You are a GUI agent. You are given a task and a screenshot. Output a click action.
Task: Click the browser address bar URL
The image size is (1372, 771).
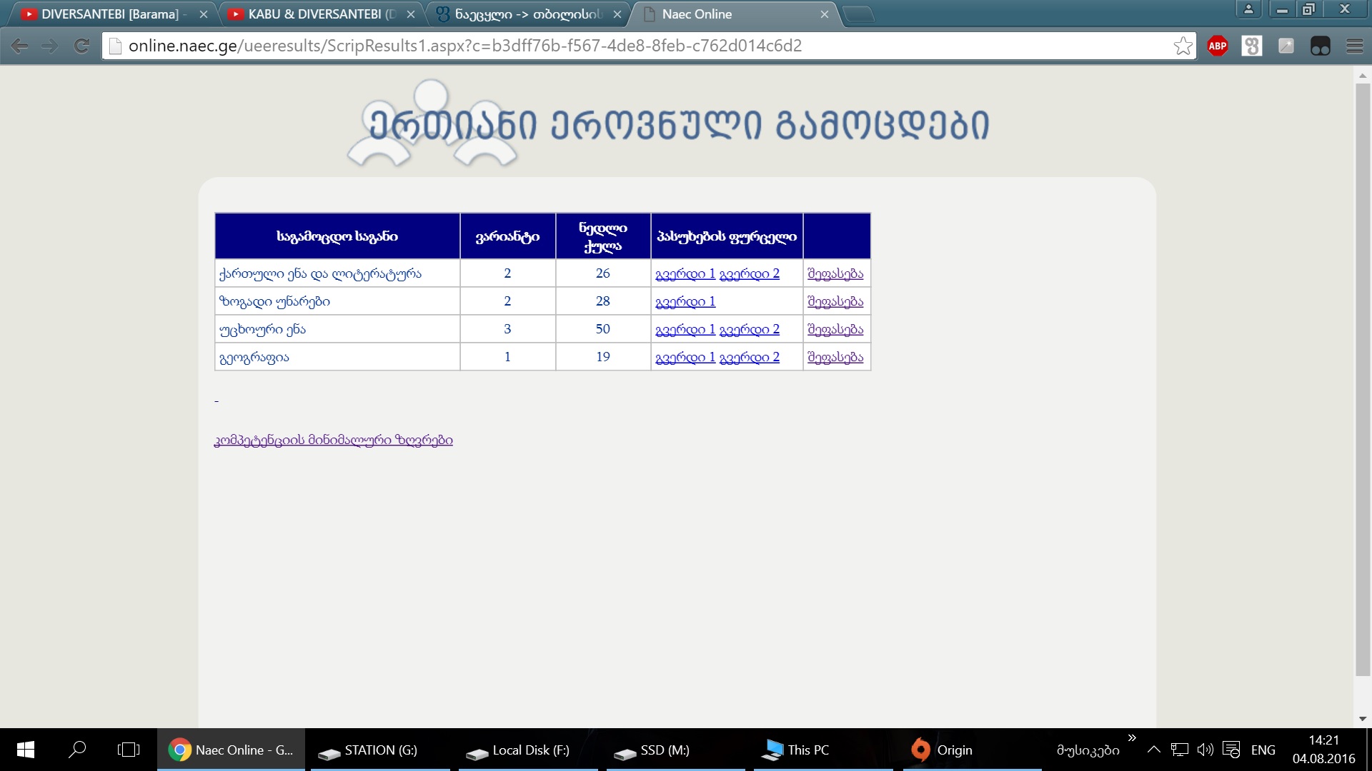464,46
